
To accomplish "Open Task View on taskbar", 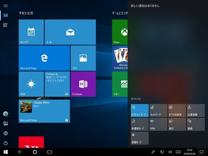I will (49, 152).
